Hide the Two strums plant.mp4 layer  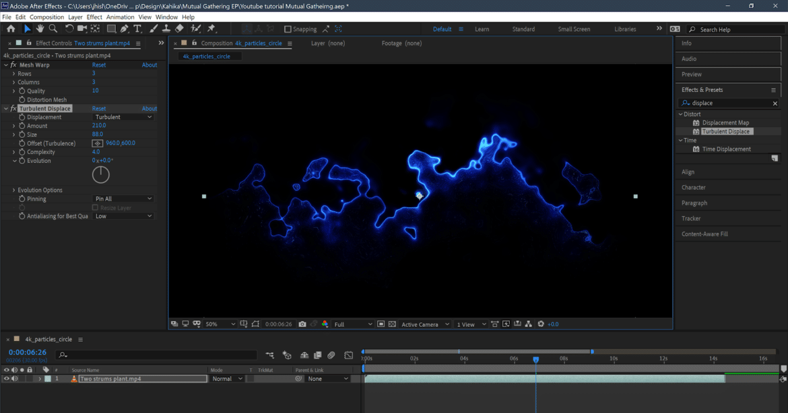pyautogui.click(x=5, y=378)
